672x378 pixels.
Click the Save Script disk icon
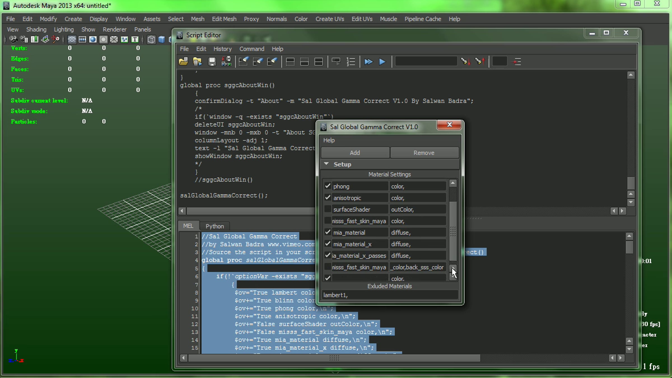pyautogui.click(x=212, y=62)
